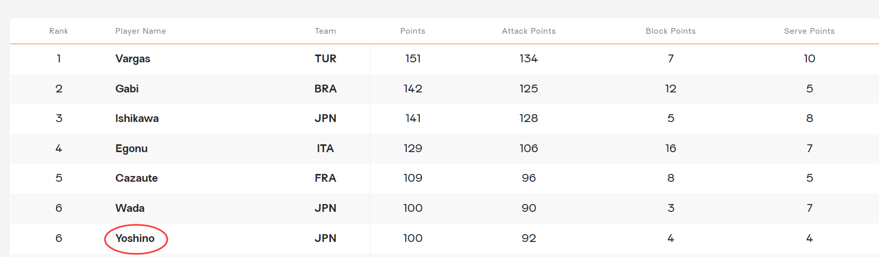This screenshot has height=257, width=879.
Task: Select the FRA team label
Action: coord(325,178)
